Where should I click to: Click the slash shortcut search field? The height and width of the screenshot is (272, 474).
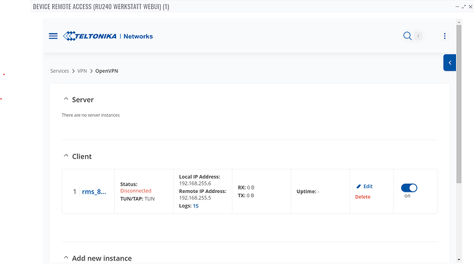[x=418, y=36]
